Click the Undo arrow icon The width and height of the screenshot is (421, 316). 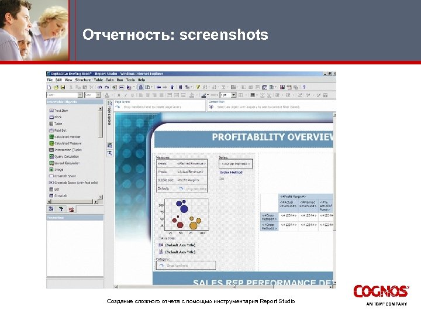point(99,87)
